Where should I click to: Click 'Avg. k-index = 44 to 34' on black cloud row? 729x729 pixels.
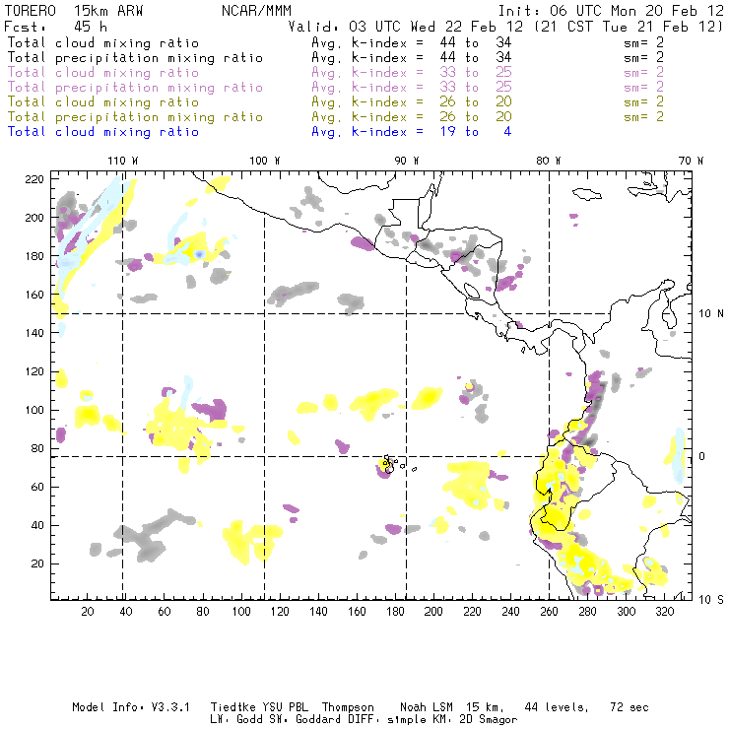click(412, 42)
